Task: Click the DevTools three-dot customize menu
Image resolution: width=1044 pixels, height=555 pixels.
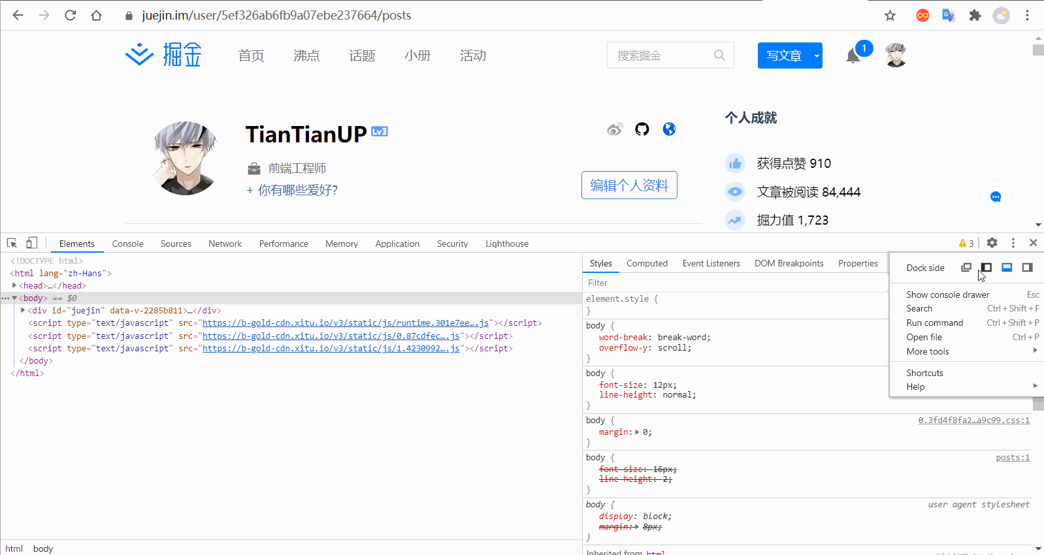Action: point(1013,243)
